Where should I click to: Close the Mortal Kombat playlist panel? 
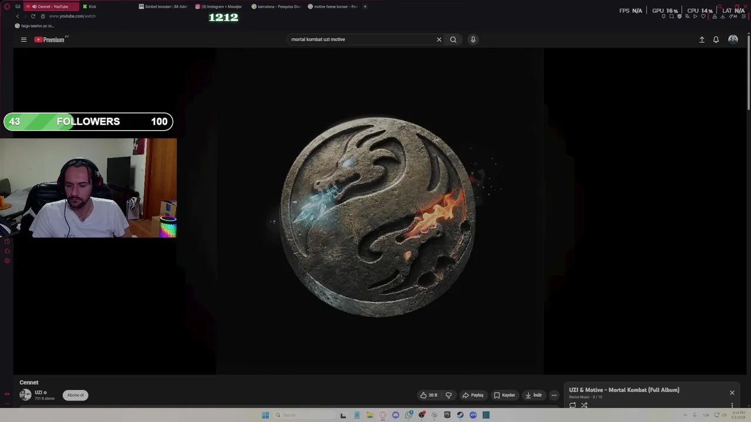coord(732,392)
